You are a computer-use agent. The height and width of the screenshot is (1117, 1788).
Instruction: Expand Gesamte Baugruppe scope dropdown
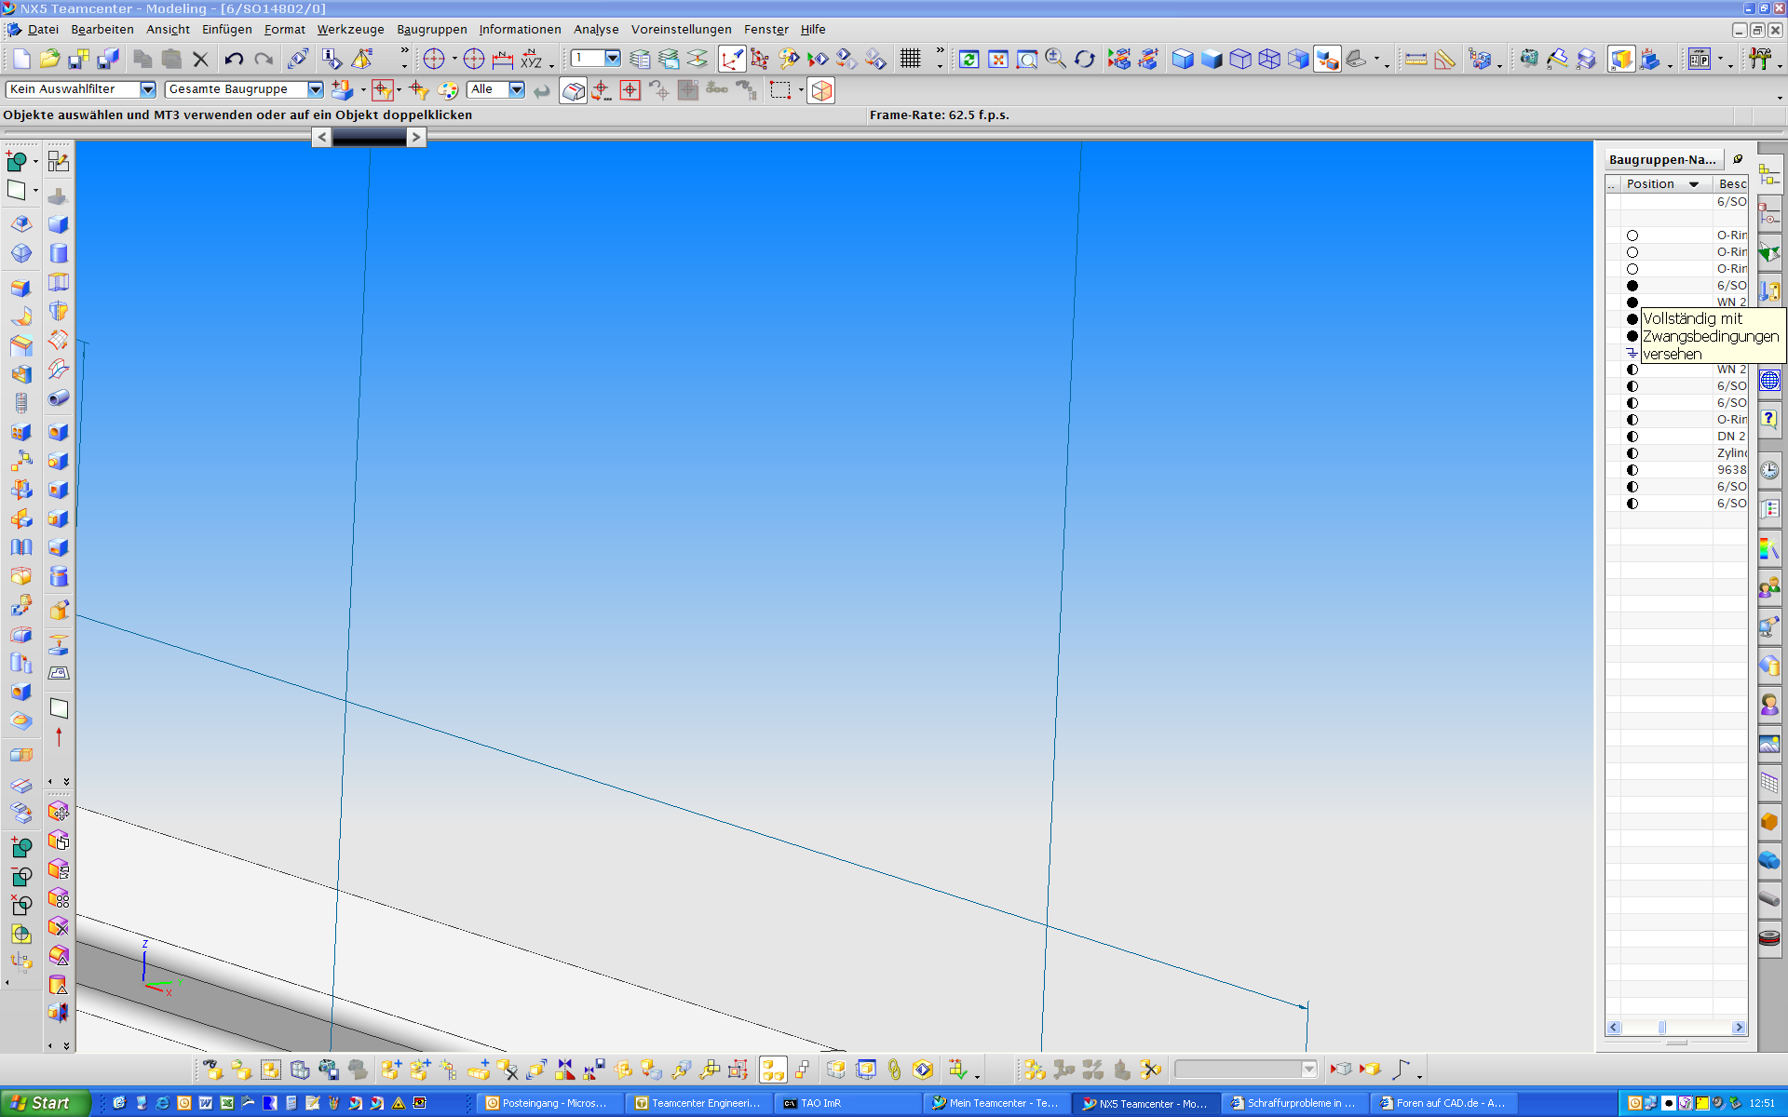315,89
